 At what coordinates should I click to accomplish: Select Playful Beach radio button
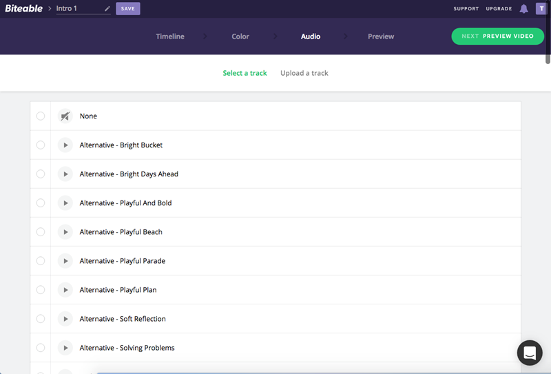click(x=41, y=232)
